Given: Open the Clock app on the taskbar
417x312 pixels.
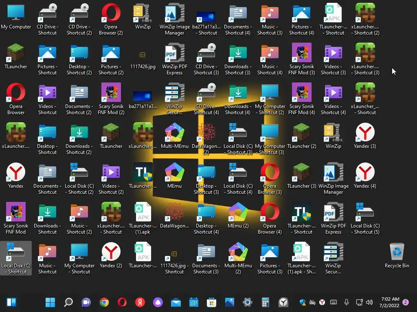Looking at the screenshot, I should click(283, 302).
